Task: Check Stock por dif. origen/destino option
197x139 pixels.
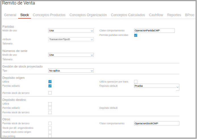Action: tap(50, 128)
